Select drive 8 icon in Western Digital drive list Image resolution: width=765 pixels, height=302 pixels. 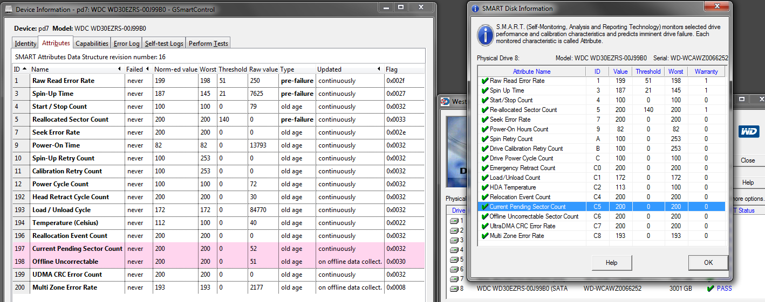pyautogui.click(x=455, y=289)
